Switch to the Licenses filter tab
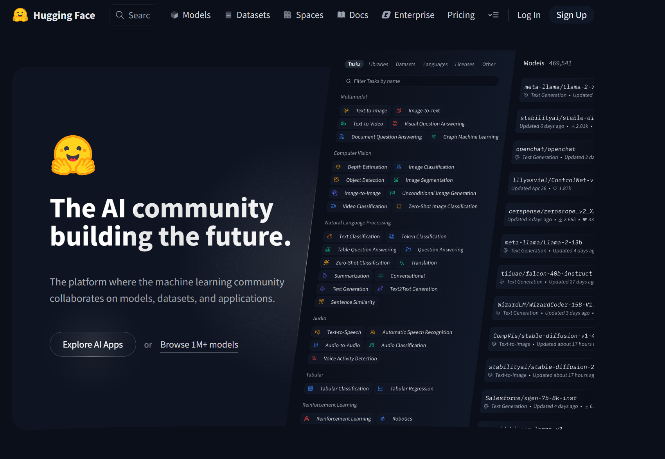This screenshot has width=665, height=459. [x=465, y=64]
